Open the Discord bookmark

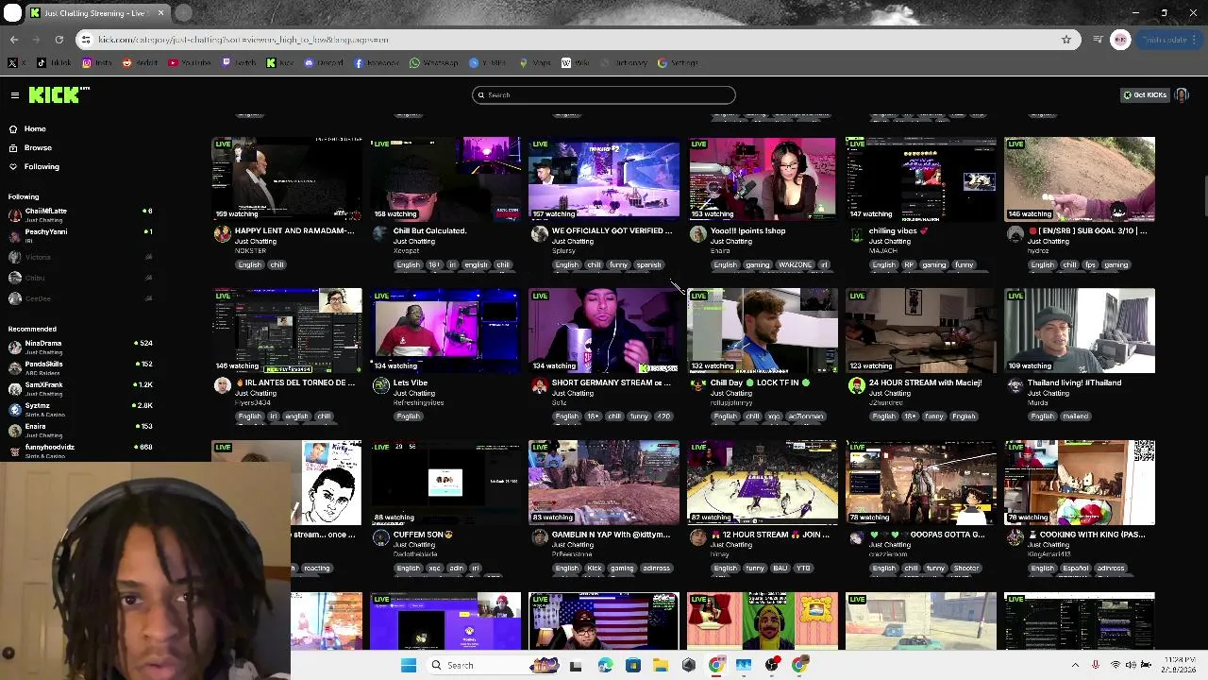[324, 62]
